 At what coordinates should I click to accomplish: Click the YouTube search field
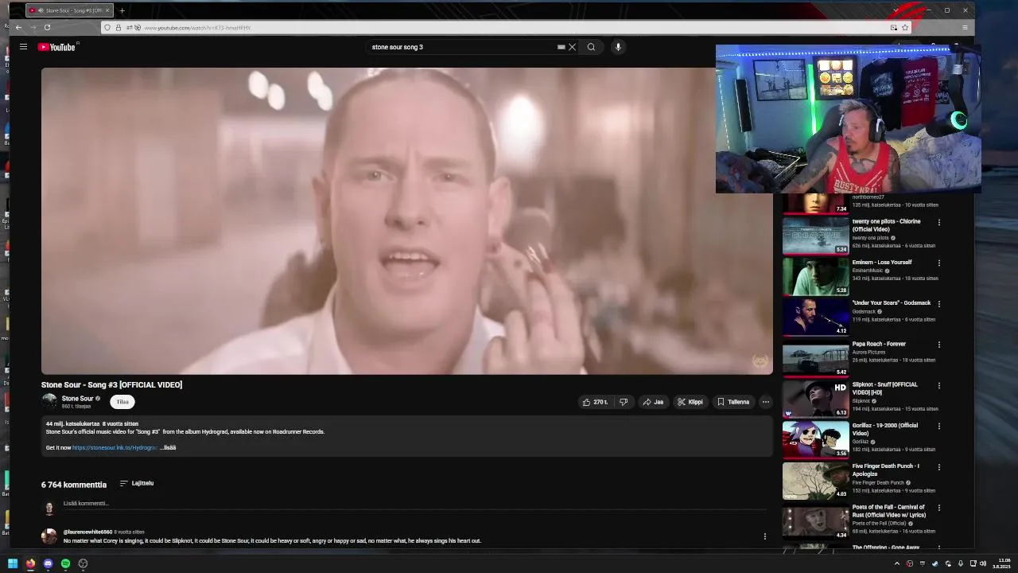click(x=461, y=47)
